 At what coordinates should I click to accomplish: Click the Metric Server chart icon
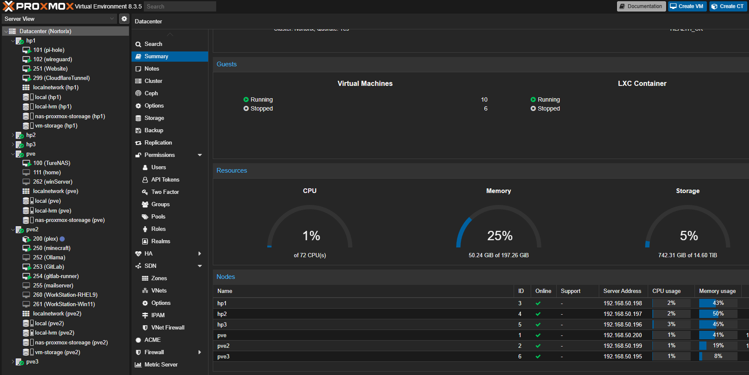pos(138,365)
